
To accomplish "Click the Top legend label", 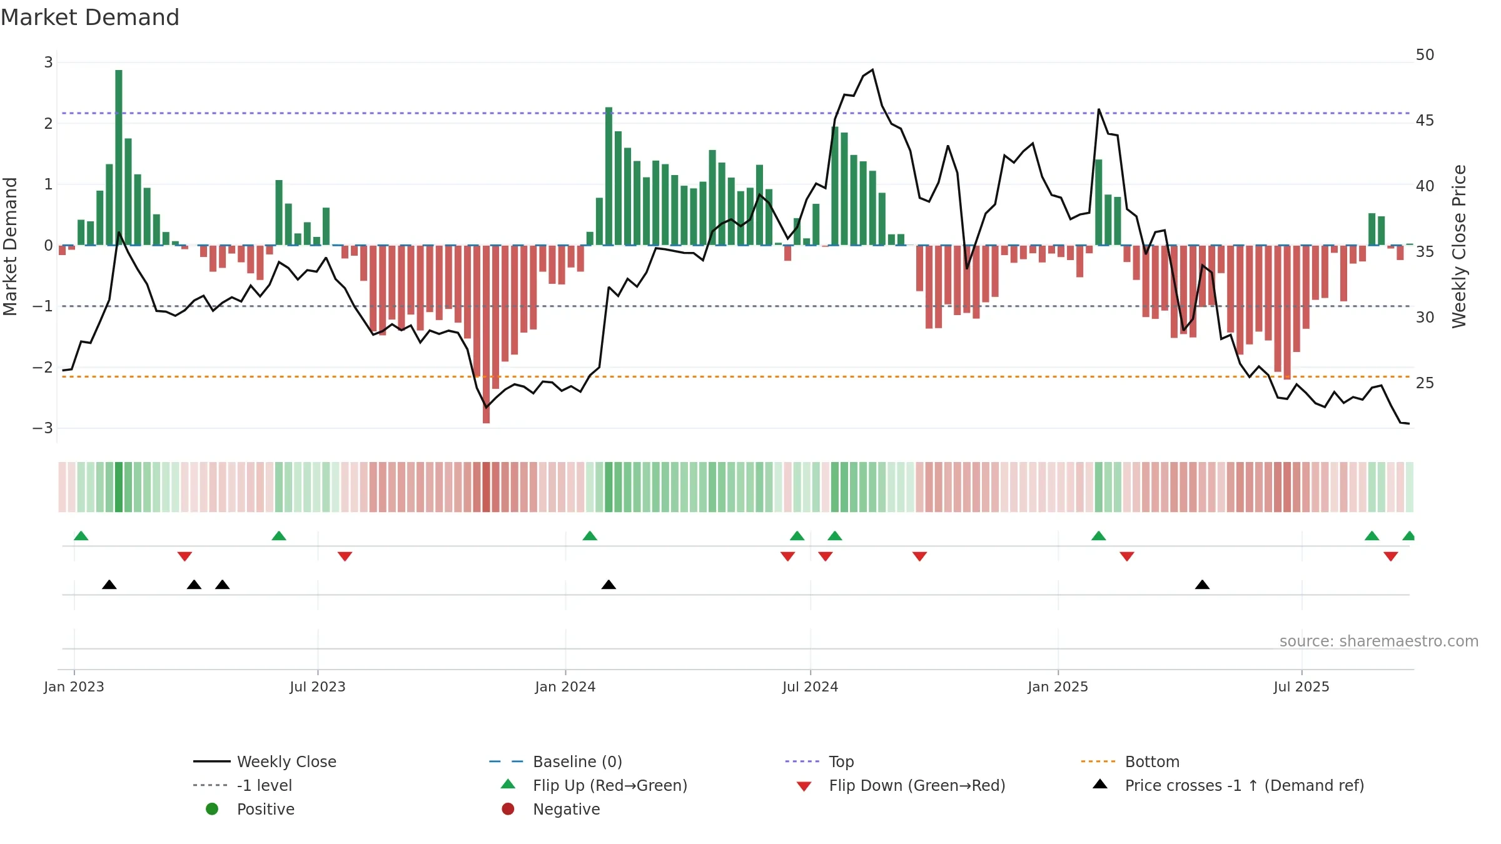I will click(841, 761).
